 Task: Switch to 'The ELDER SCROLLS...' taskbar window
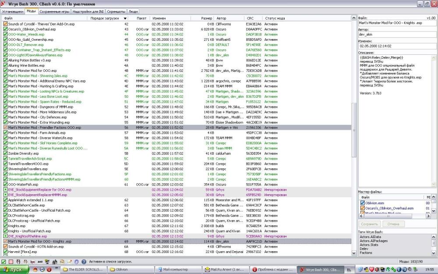point(83,270)
